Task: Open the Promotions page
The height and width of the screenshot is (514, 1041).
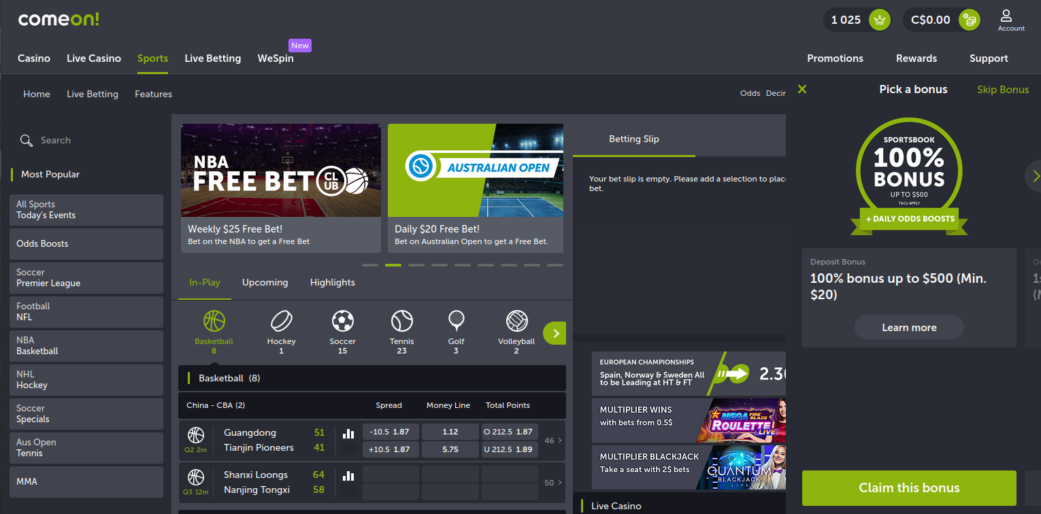Action: tap(835, 58)
